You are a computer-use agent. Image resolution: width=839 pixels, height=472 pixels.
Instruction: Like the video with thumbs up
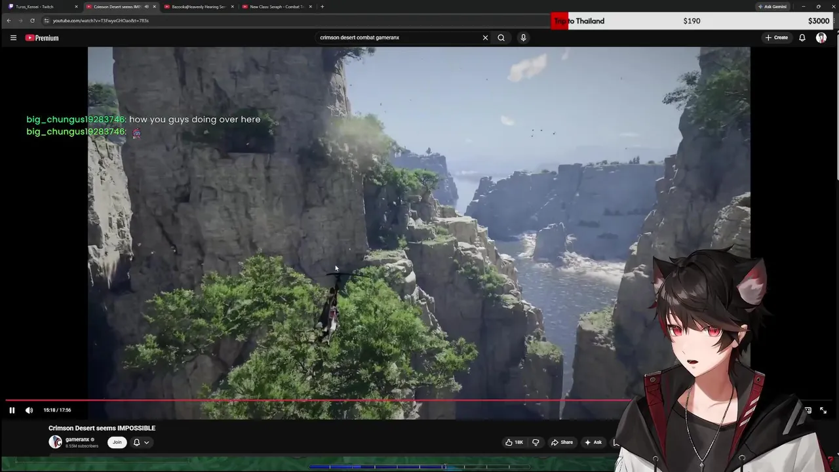click(x=515, y=442)
